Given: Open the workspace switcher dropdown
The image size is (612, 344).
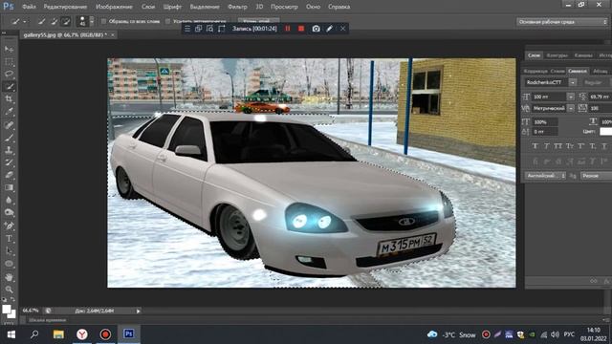Looking at the screenshot, I should point(562,22).
